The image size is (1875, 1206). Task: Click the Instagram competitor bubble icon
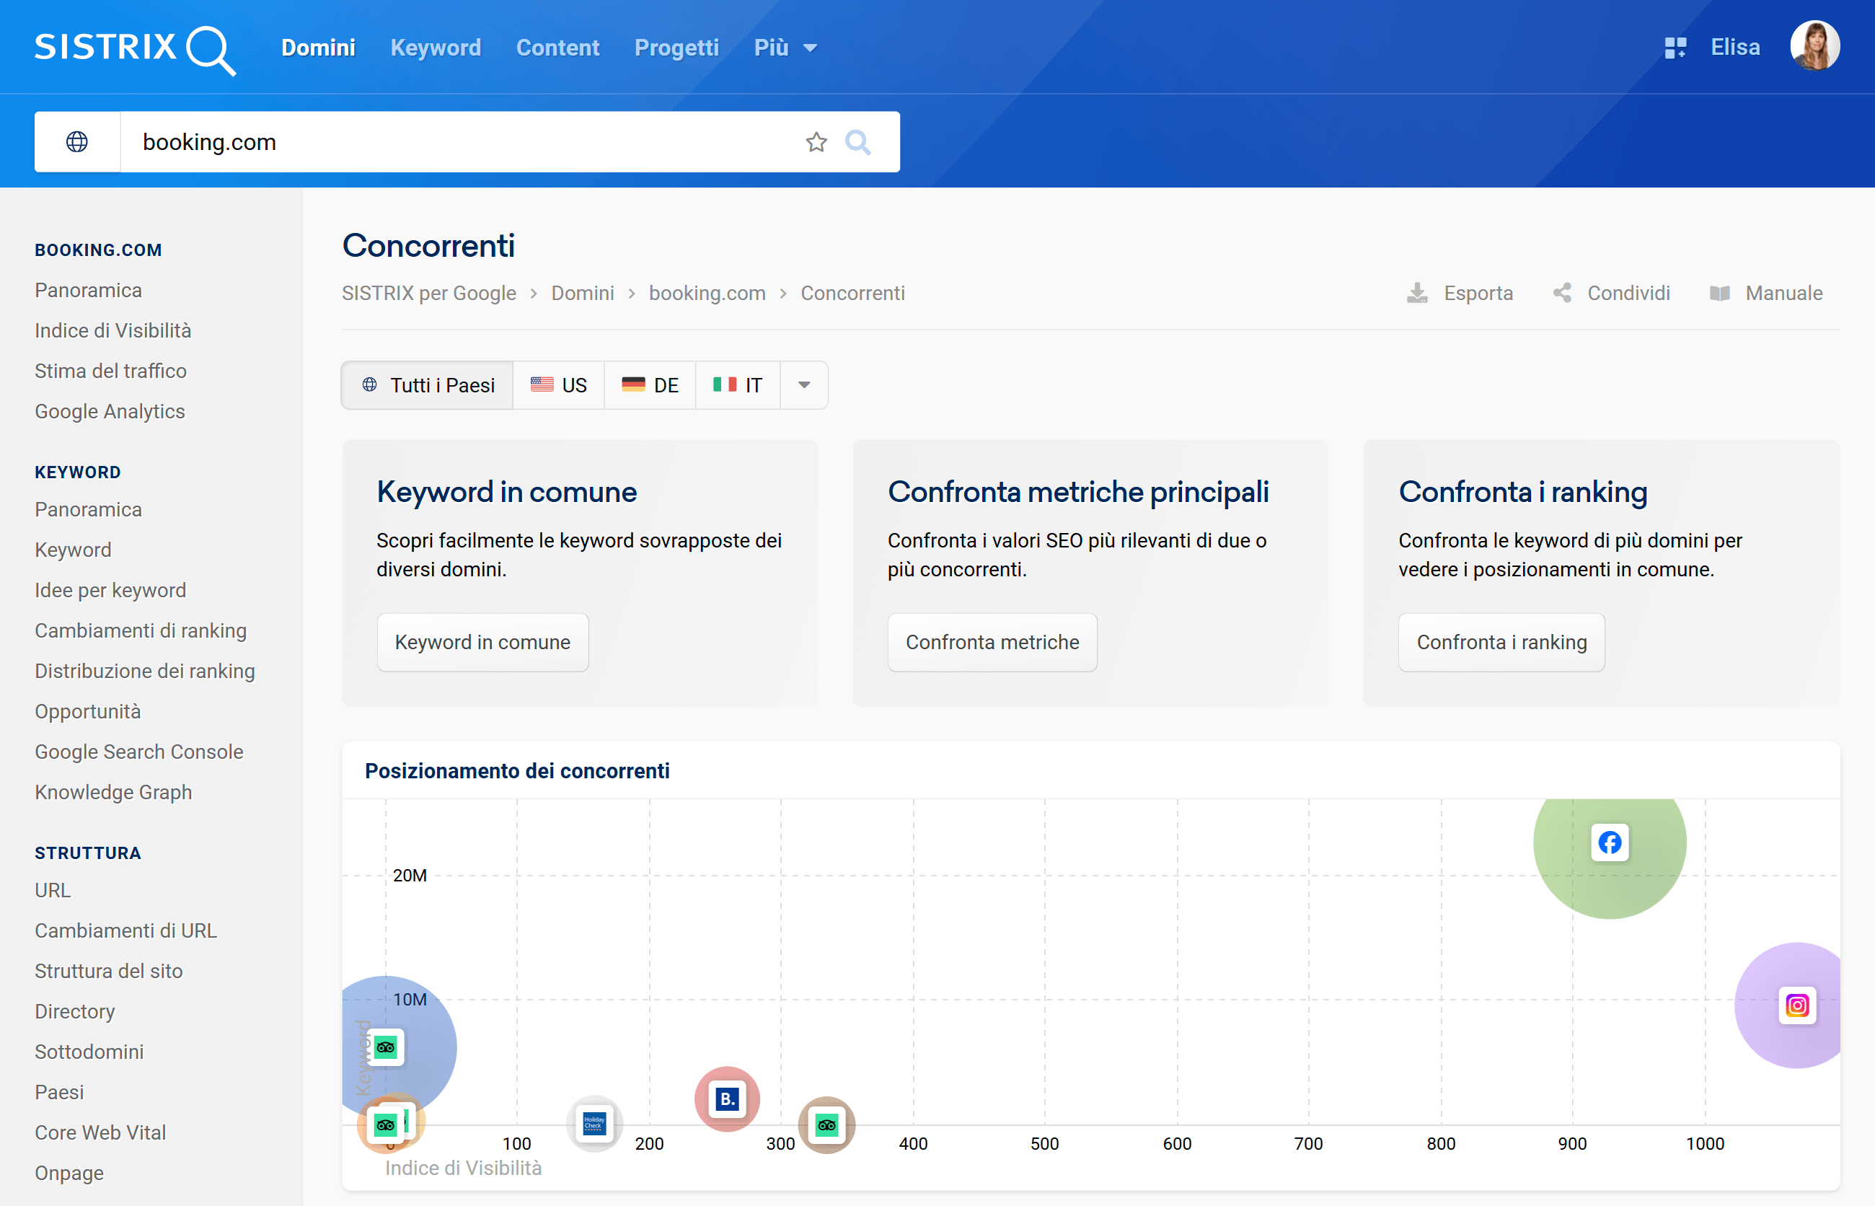click(1799, 1005)
